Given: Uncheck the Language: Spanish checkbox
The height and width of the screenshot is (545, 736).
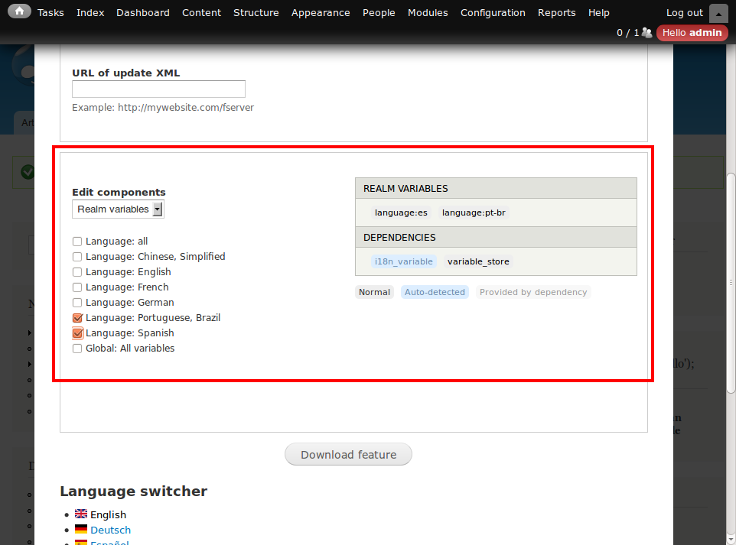Looking at the screenshot, I should pyautogui.click(x=77, y=333).
